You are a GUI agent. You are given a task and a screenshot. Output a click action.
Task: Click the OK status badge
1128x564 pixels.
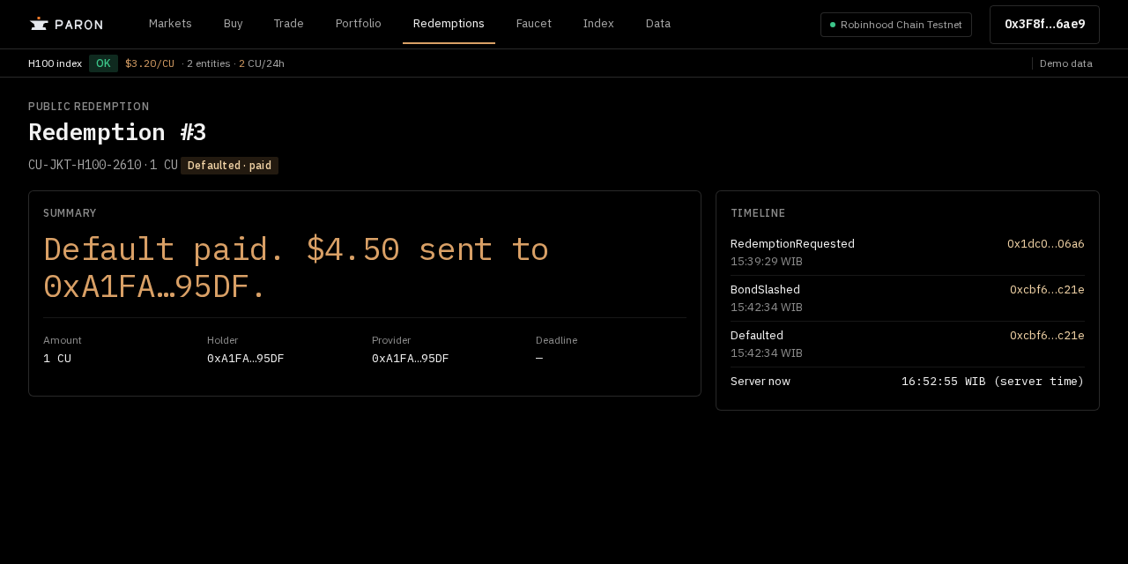(x=103, y=63)
